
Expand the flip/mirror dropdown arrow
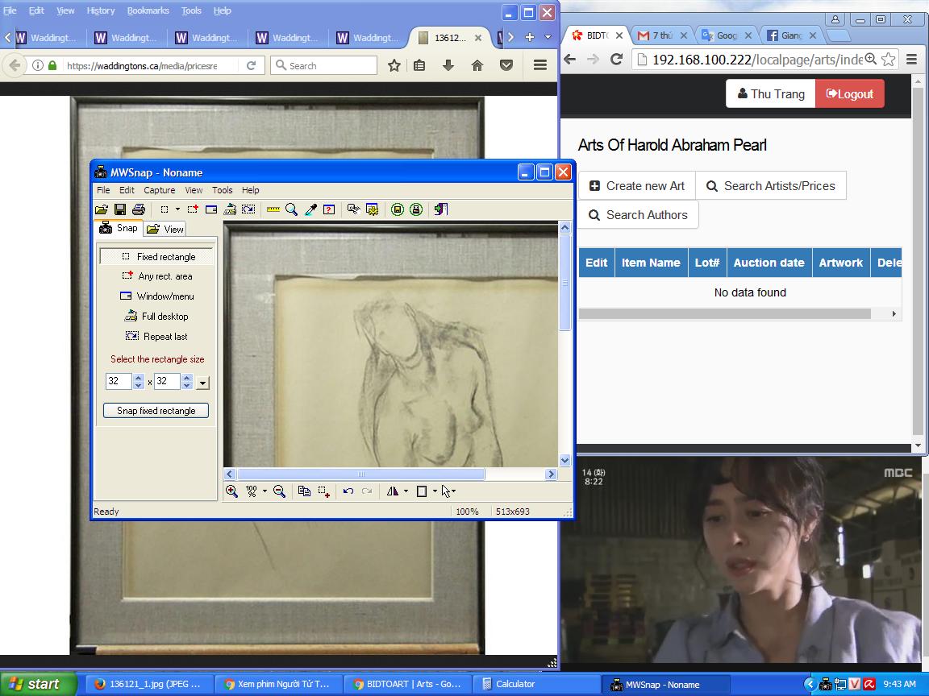pyautogui.click(x=406, y=491)
